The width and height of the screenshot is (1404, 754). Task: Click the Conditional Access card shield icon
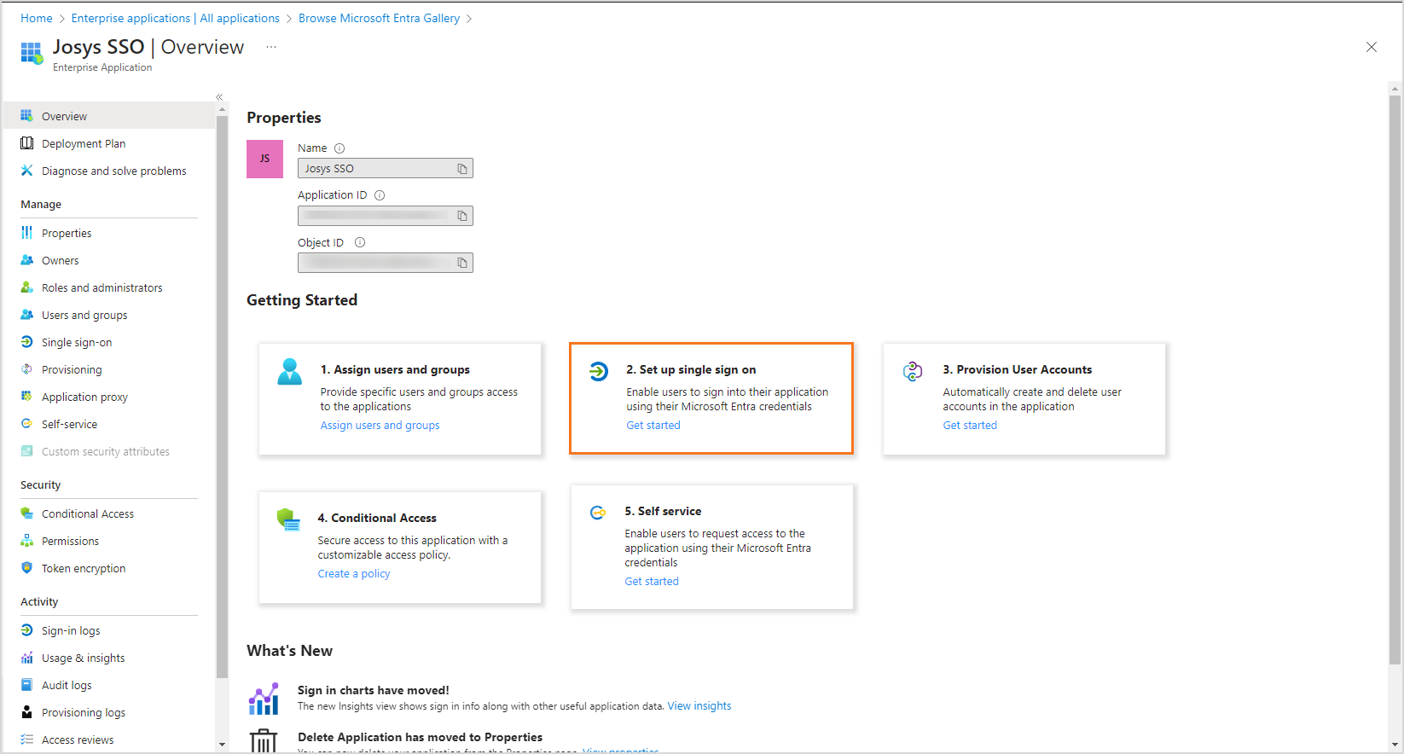click(288, 519)
